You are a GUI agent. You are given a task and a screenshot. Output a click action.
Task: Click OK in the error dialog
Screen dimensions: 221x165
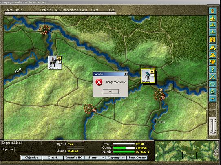point(111,92)
